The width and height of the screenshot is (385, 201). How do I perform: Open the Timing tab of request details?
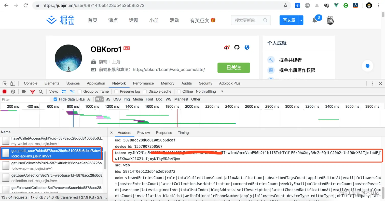point(183,133)
